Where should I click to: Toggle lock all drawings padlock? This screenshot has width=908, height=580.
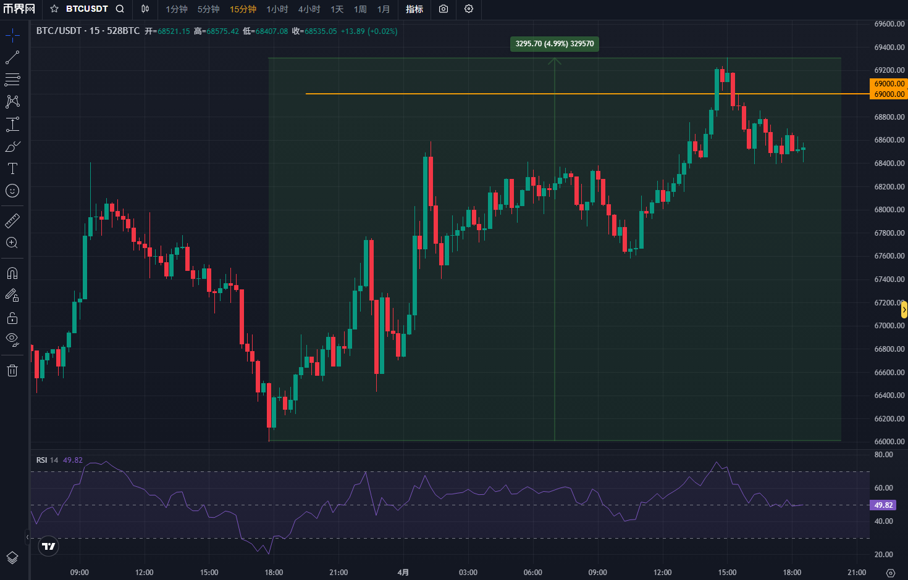[12, 318]
